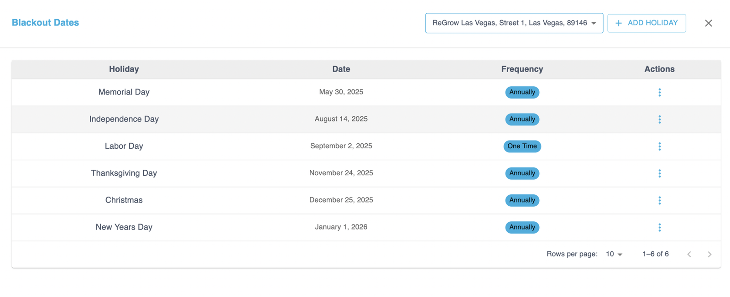730x297 pixels.
Task: Go to previous page of holidays
Action: coord(689,254)
